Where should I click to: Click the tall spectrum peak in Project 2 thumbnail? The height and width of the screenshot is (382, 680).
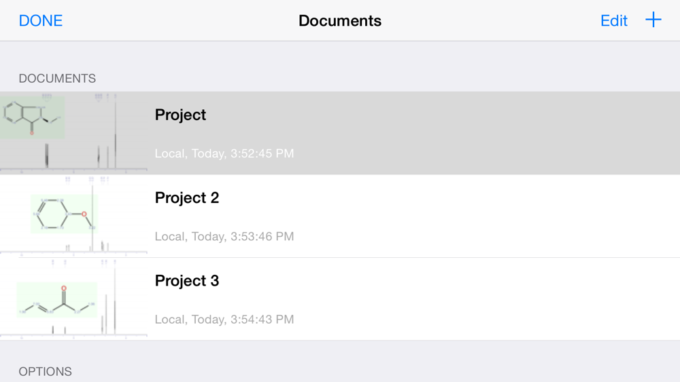92,218
